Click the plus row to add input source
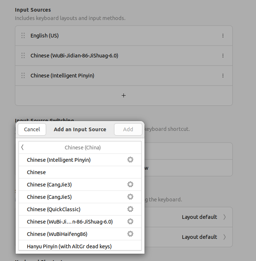The height and width of the screenshot is (261, 256). (x=123, y=96)
